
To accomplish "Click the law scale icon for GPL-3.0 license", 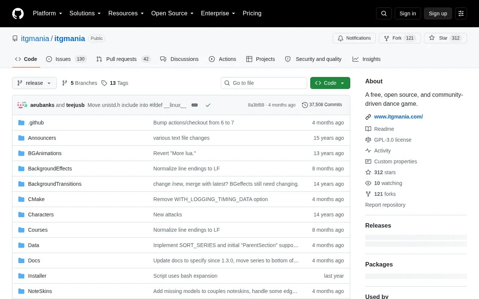I will click(368, 140).
